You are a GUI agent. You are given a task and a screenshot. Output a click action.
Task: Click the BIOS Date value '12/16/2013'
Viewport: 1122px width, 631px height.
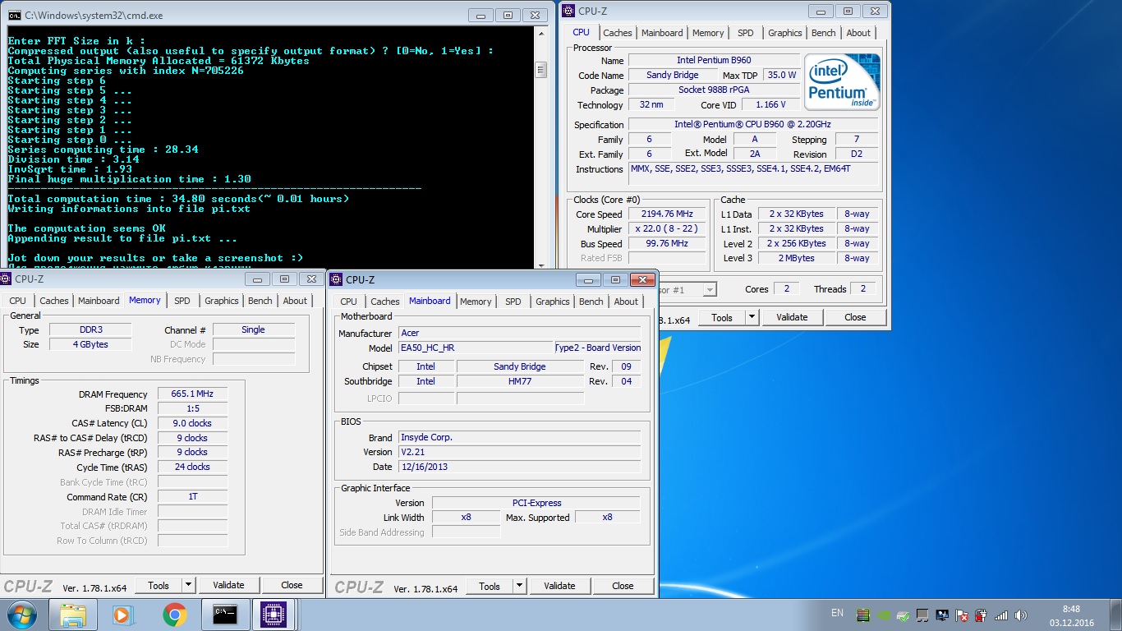pos(519,467)
